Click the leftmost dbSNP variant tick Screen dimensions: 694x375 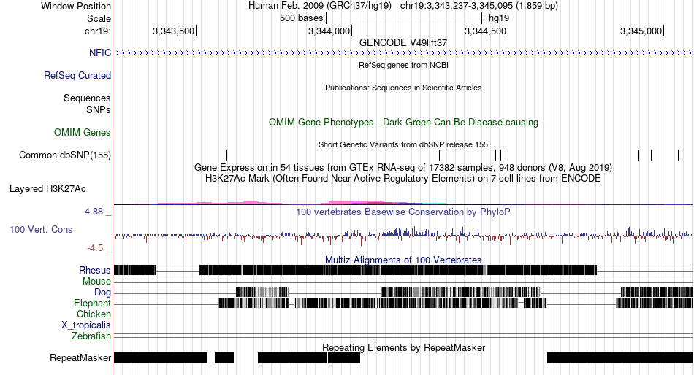[226, 155]
